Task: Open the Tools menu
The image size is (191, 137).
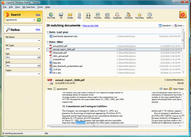Action: 40,7
